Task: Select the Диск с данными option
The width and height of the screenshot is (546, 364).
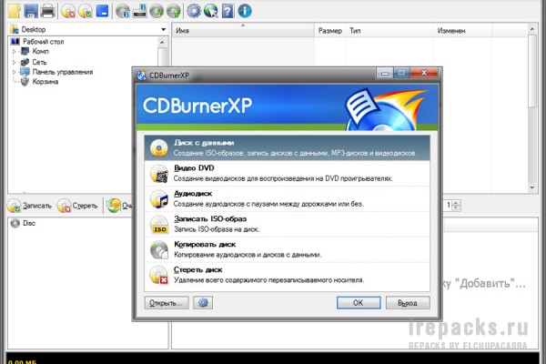Action: 287,147
